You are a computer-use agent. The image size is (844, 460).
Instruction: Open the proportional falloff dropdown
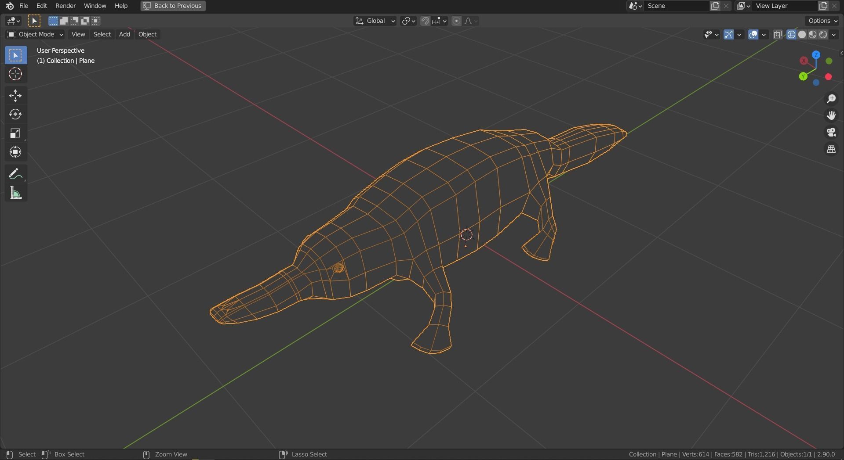click(471, 21)
